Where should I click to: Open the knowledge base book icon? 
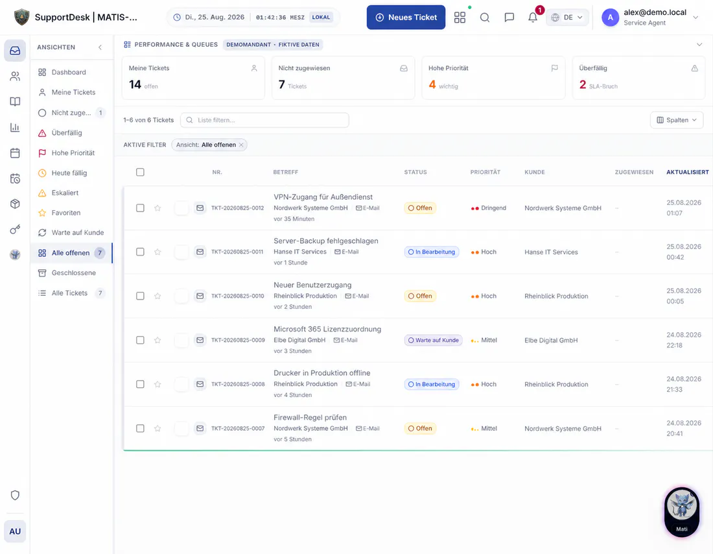click(x=15, y=101)
